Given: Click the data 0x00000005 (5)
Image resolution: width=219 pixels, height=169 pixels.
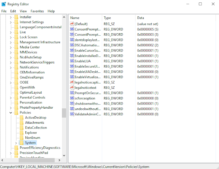Looking at the screenshot, I should 147,29.
